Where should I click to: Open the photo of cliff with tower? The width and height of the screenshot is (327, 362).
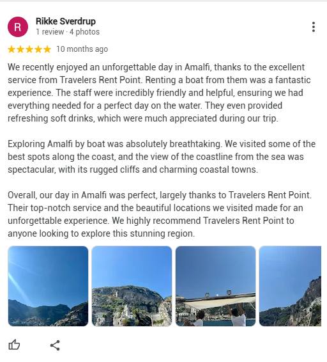click(132, 286)
